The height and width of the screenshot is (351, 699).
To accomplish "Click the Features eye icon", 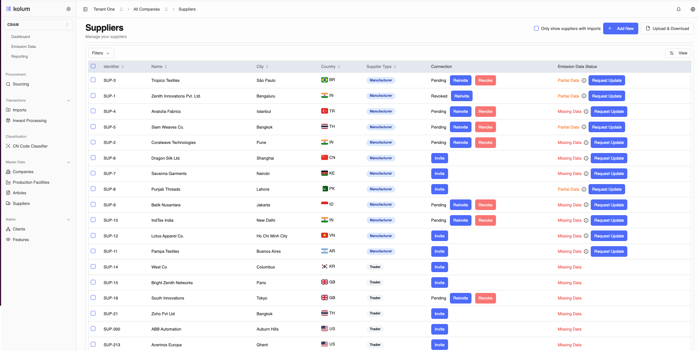I will [8, 240].
